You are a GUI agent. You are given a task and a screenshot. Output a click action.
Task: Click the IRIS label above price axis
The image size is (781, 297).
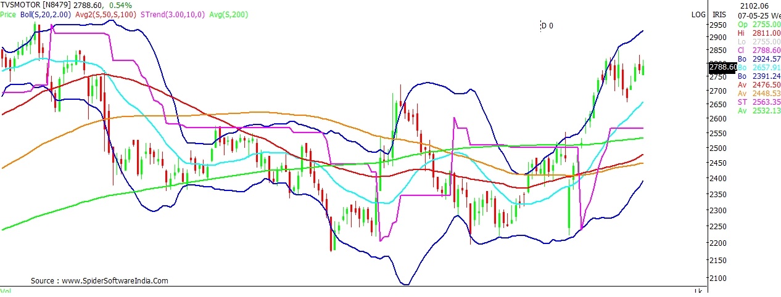click(719, 14)
